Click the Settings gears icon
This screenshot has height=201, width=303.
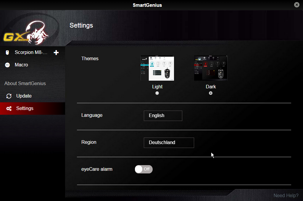pyautogui.click(x=9, y=109)
